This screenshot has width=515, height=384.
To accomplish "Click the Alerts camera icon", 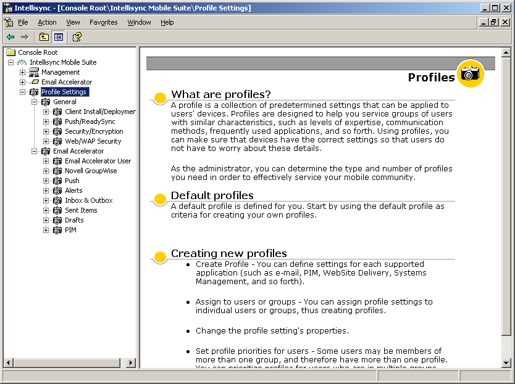I will 57,190.
